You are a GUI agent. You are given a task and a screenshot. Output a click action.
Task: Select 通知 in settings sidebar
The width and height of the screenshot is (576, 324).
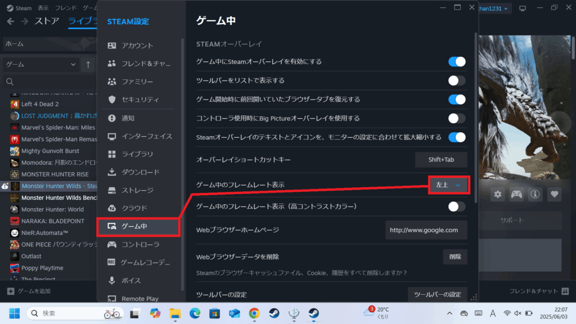139,118
